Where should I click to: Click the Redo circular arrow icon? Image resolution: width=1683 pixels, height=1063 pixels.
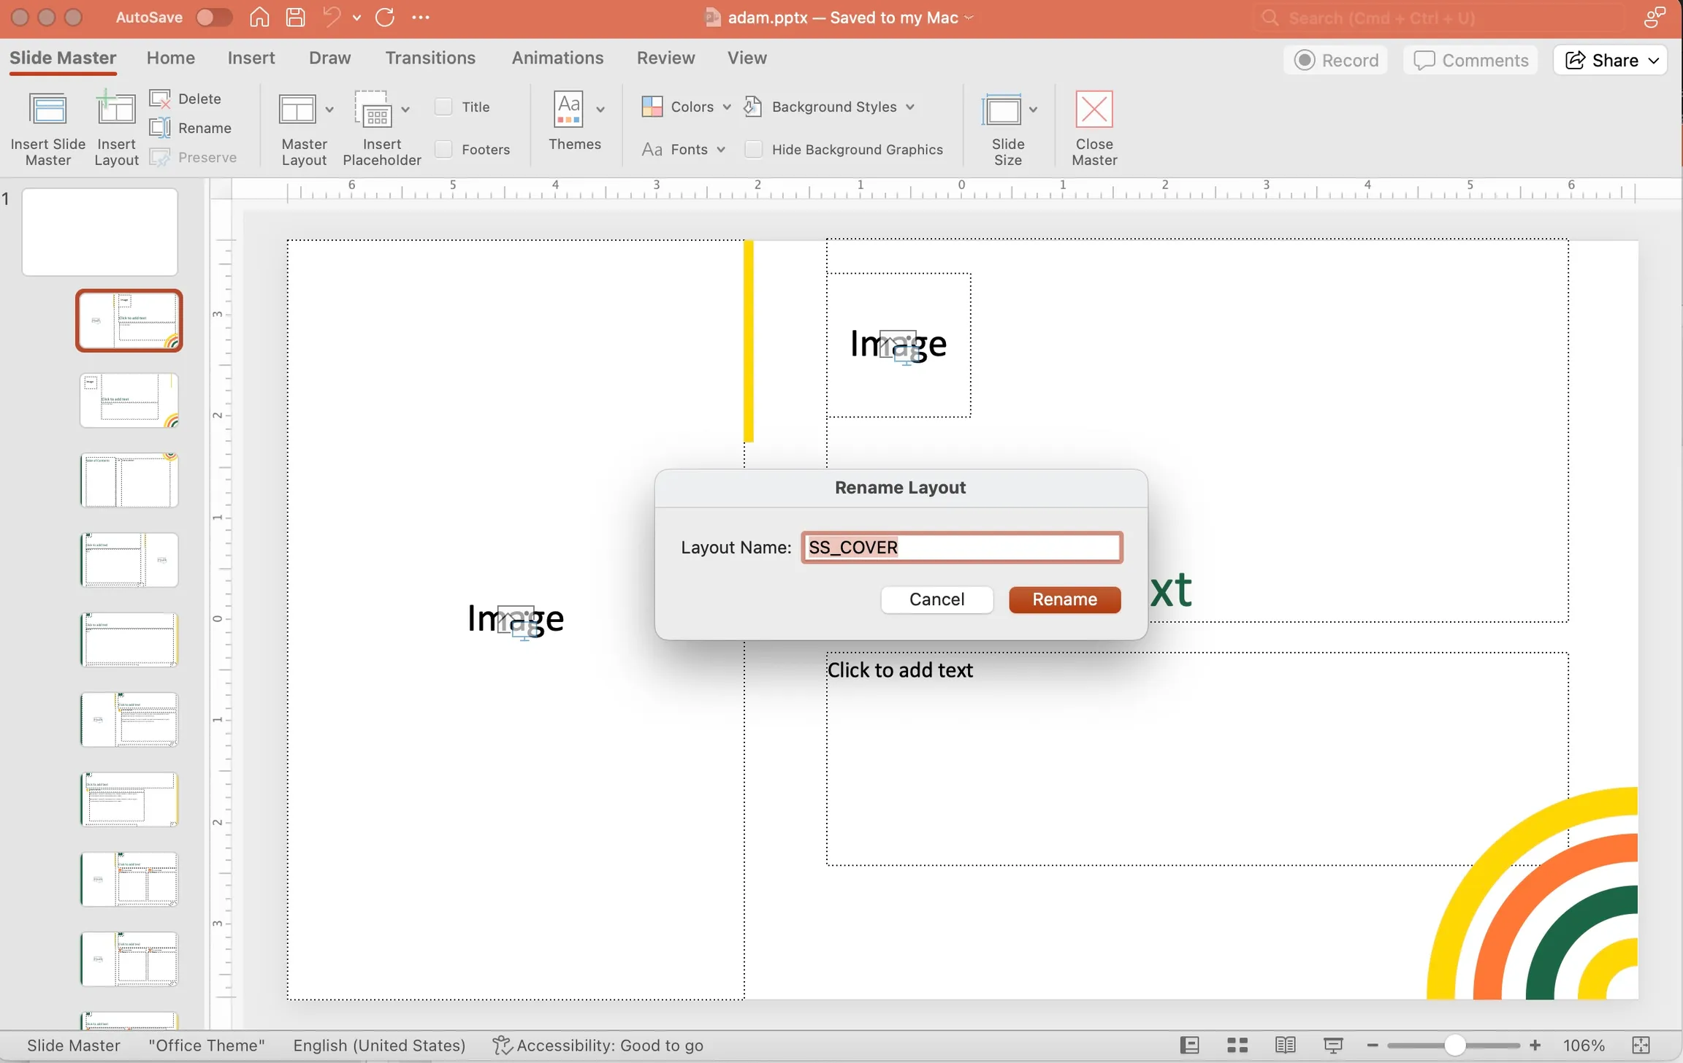pyautogui.click(x=385, y=17)
